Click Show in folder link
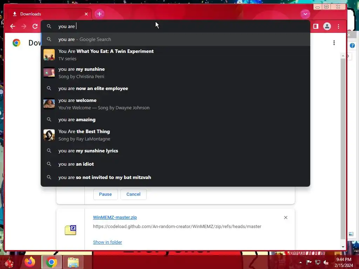The width and height of the screenshot is (359, 269). (107, 242)
